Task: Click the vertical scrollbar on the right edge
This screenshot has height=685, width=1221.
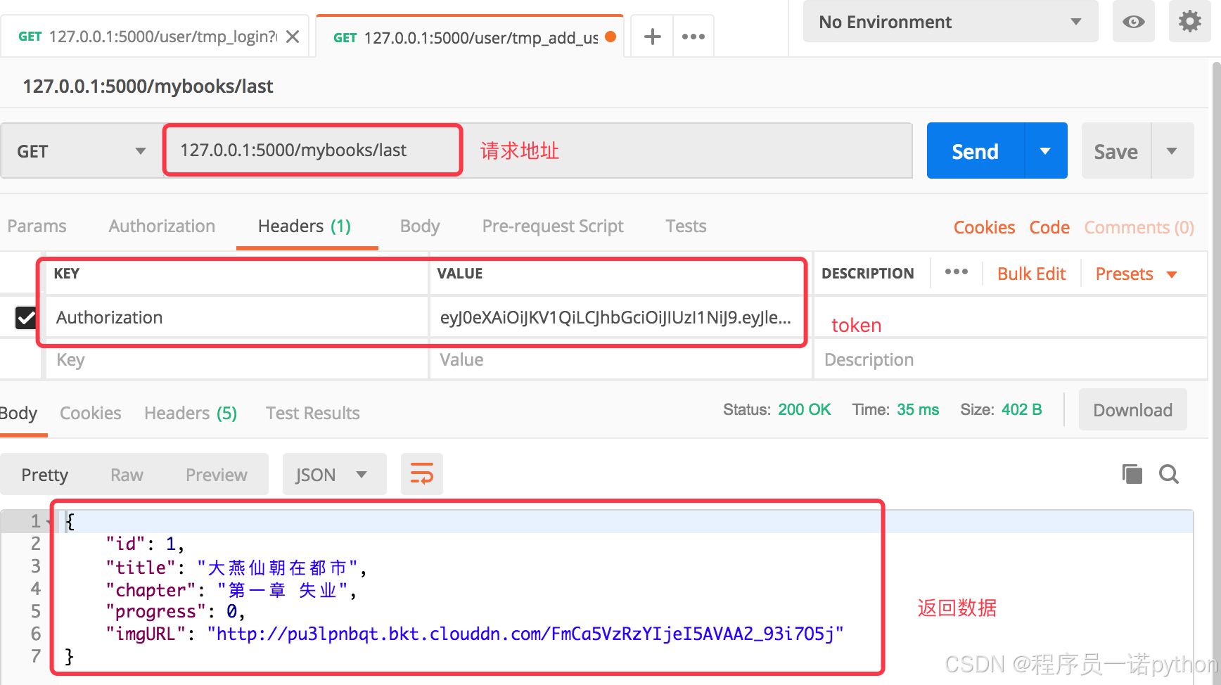Action: click(1216, 373)
